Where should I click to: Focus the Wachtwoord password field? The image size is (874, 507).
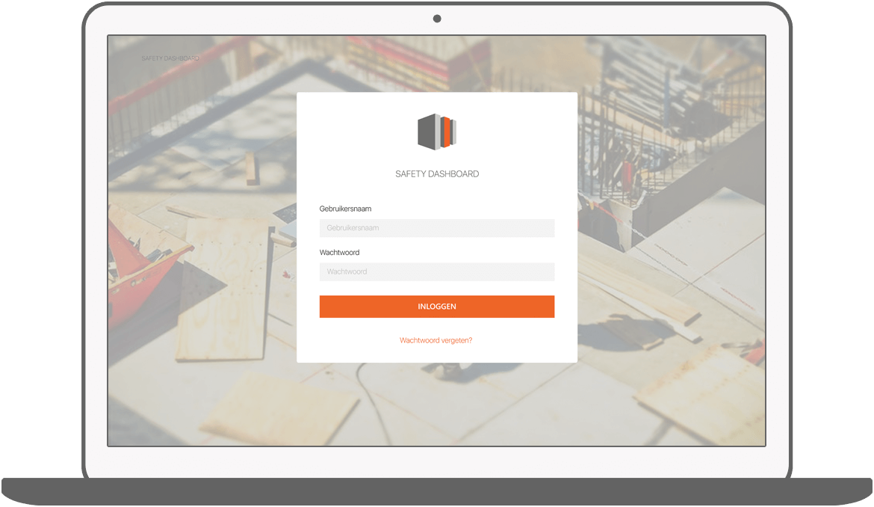click(436, 271)
